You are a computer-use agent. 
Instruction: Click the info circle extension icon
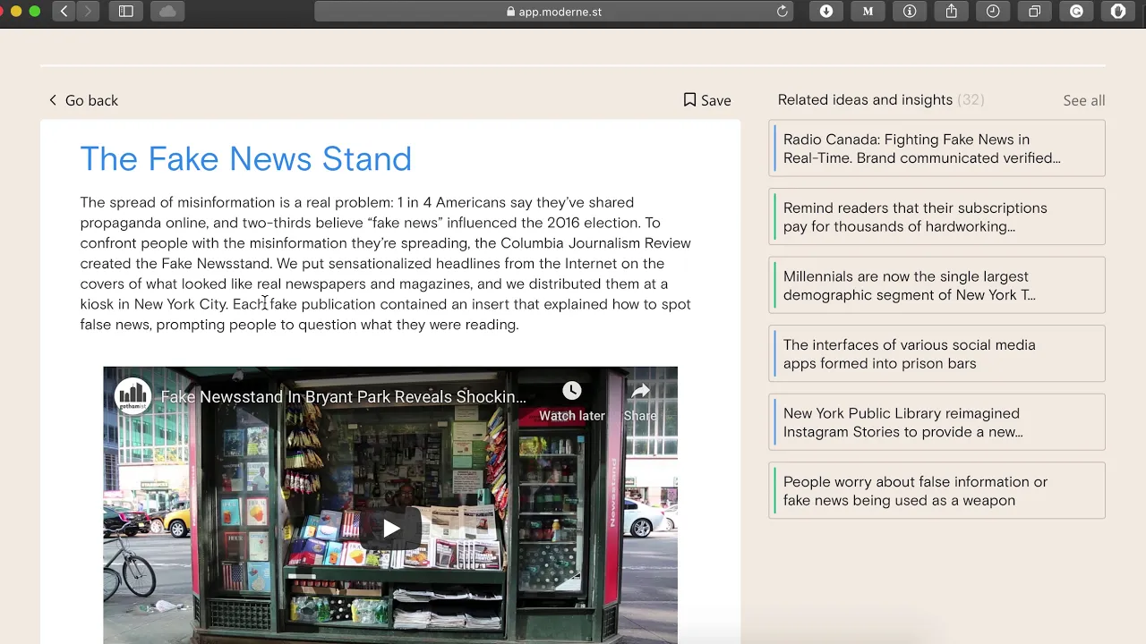910,11
